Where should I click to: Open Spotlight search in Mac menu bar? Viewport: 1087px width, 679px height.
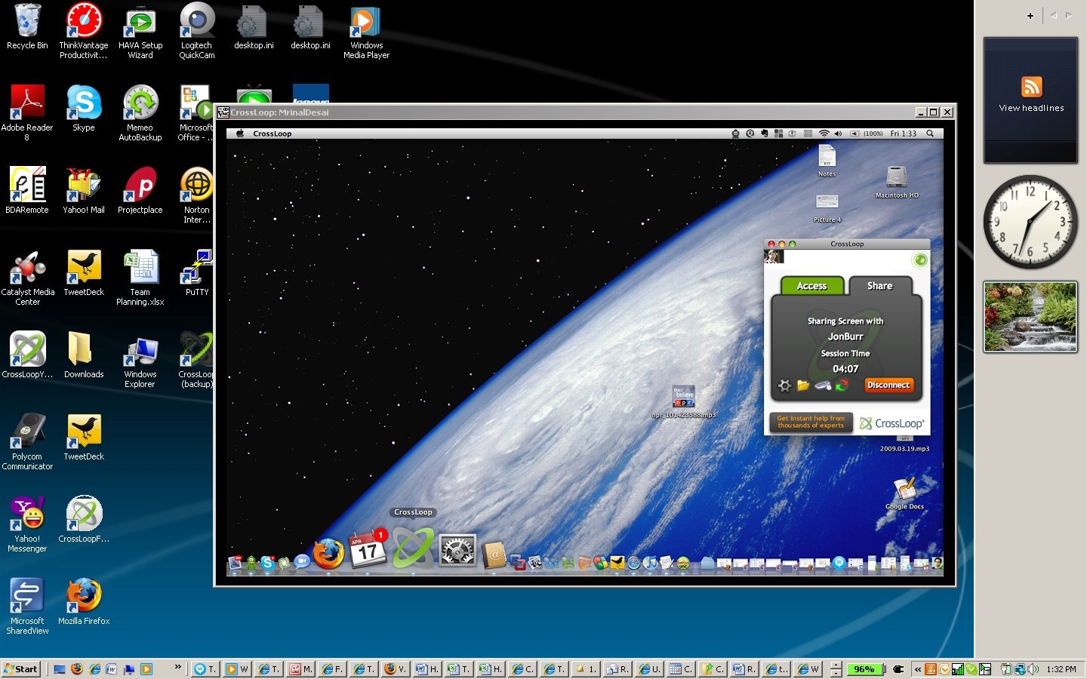[x=930, y=134]
